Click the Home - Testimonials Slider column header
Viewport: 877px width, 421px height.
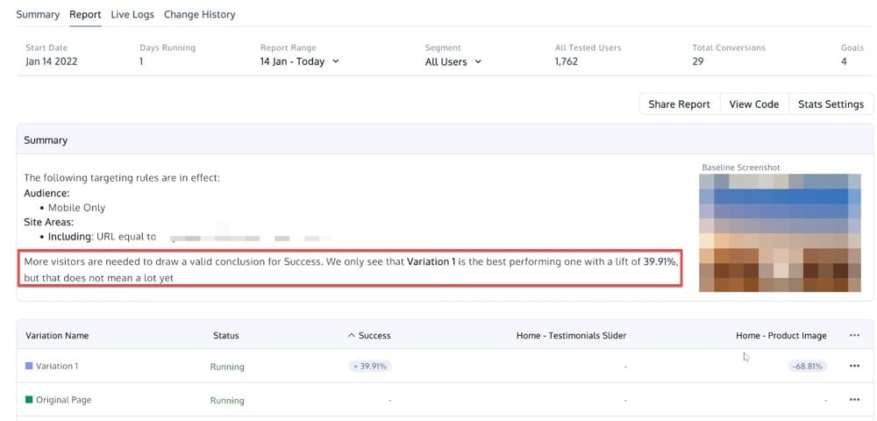tap(571, 336)
